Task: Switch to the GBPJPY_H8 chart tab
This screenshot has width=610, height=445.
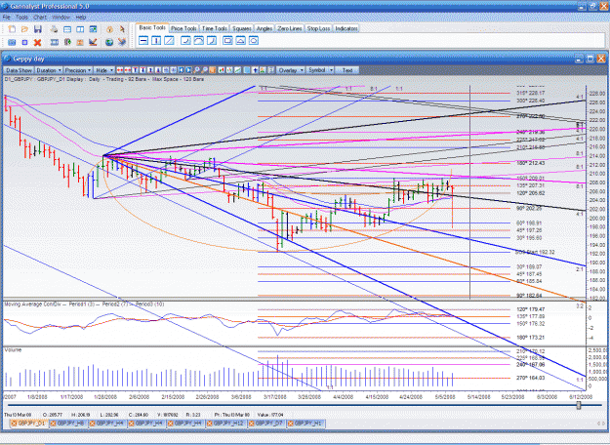Action: pos(69,424)
